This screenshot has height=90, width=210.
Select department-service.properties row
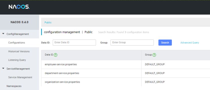(125, 73)
